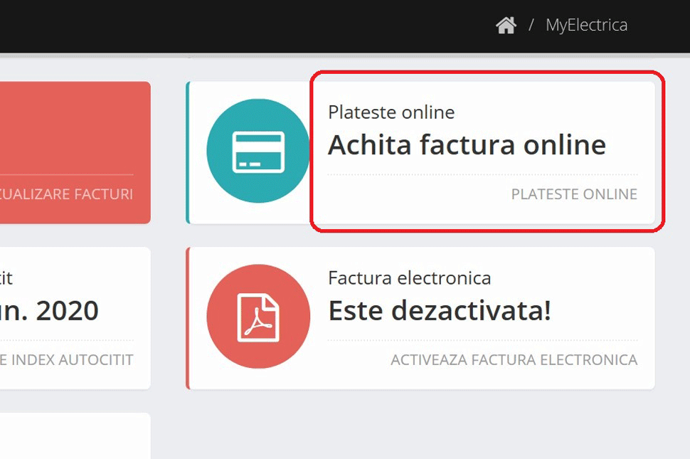Click the red PDF document icon
This screenshot has height=459, width=690.
click(x=258, y=317)
